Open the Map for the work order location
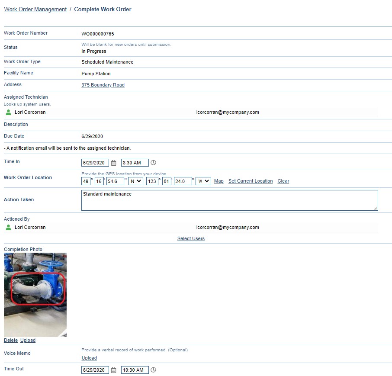This screenshot has width=392, height=376. coord(218,181)
